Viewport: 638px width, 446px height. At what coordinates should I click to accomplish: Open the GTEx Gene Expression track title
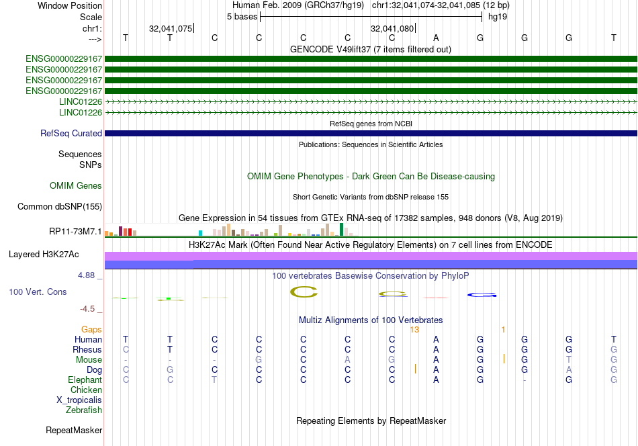pos(371,218)
